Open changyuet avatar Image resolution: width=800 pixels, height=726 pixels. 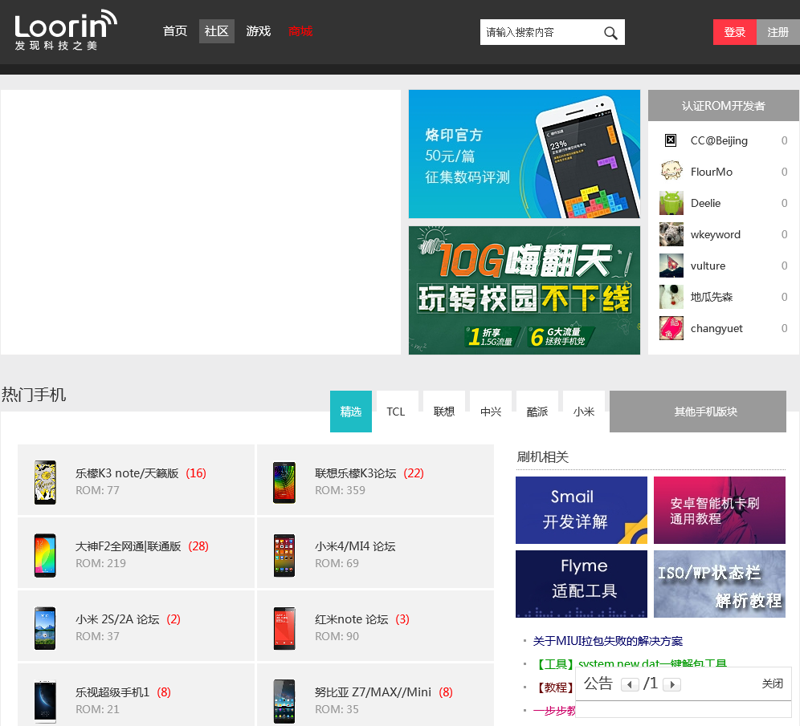[x=671, y=328]
